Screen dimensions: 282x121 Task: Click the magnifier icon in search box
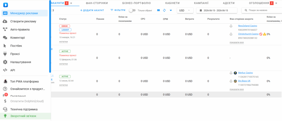pos(246,10)
